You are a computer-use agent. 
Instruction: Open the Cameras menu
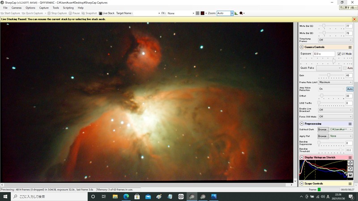click(x=17, y=8)
